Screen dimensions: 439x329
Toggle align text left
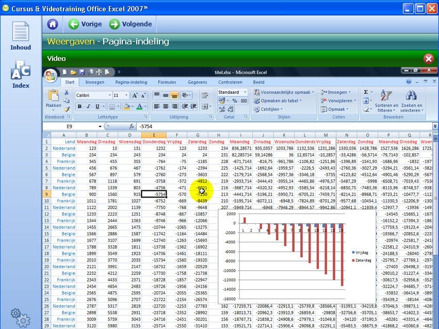pos(157,106)
